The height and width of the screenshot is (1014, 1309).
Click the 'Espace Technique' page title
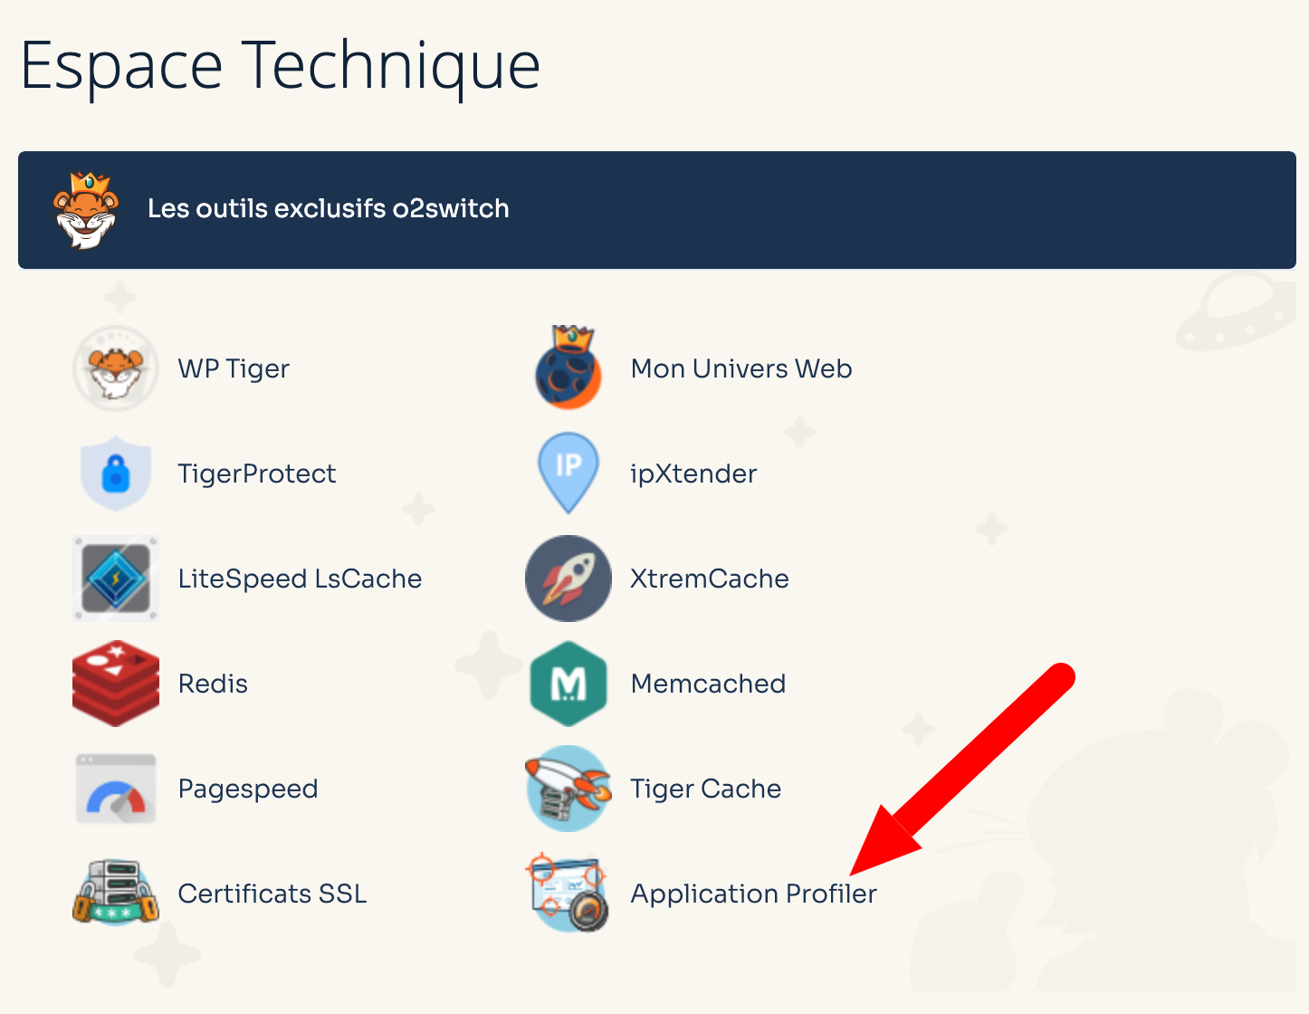(x=281, y=66)
